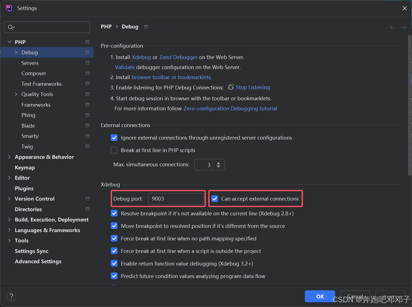Click the settings pane vertical scrollbar
Screen dimensions: 412x307
409,105
